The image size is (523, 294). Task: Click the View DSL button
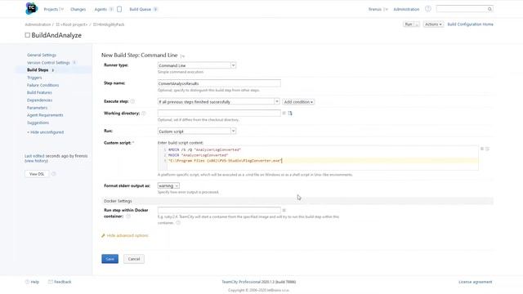pos(37,174)
